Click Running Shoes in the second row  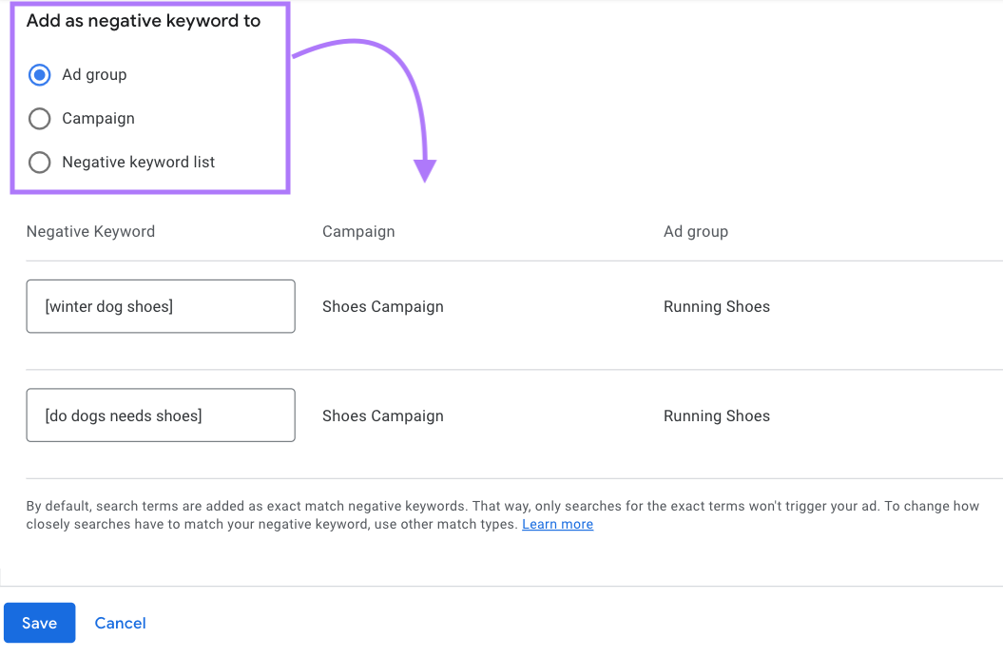pyautogui.click(x=717, y=415)
